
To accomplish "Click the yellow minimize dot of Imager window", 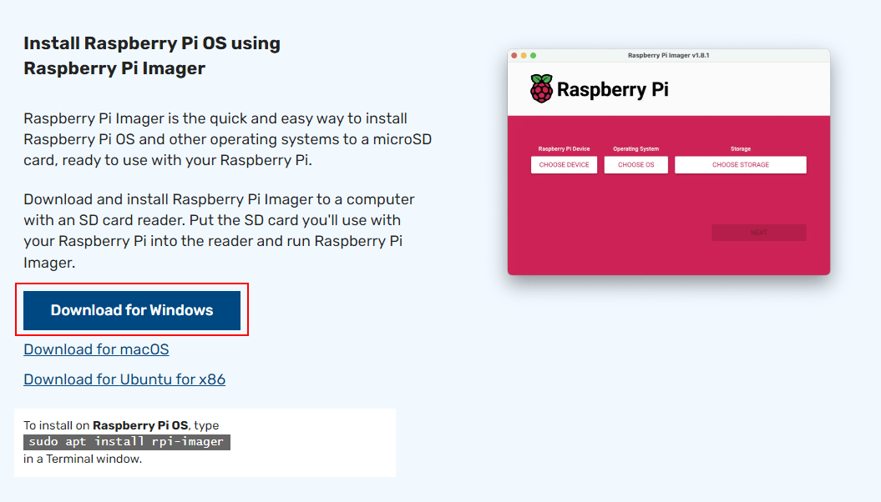I will click(x=524, y=56).
